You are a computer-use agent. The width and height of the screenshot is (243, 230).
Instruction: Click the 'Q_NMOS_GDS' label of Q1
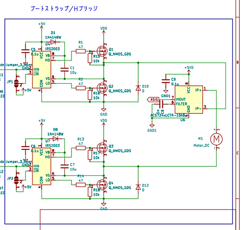tap(120, 54)
